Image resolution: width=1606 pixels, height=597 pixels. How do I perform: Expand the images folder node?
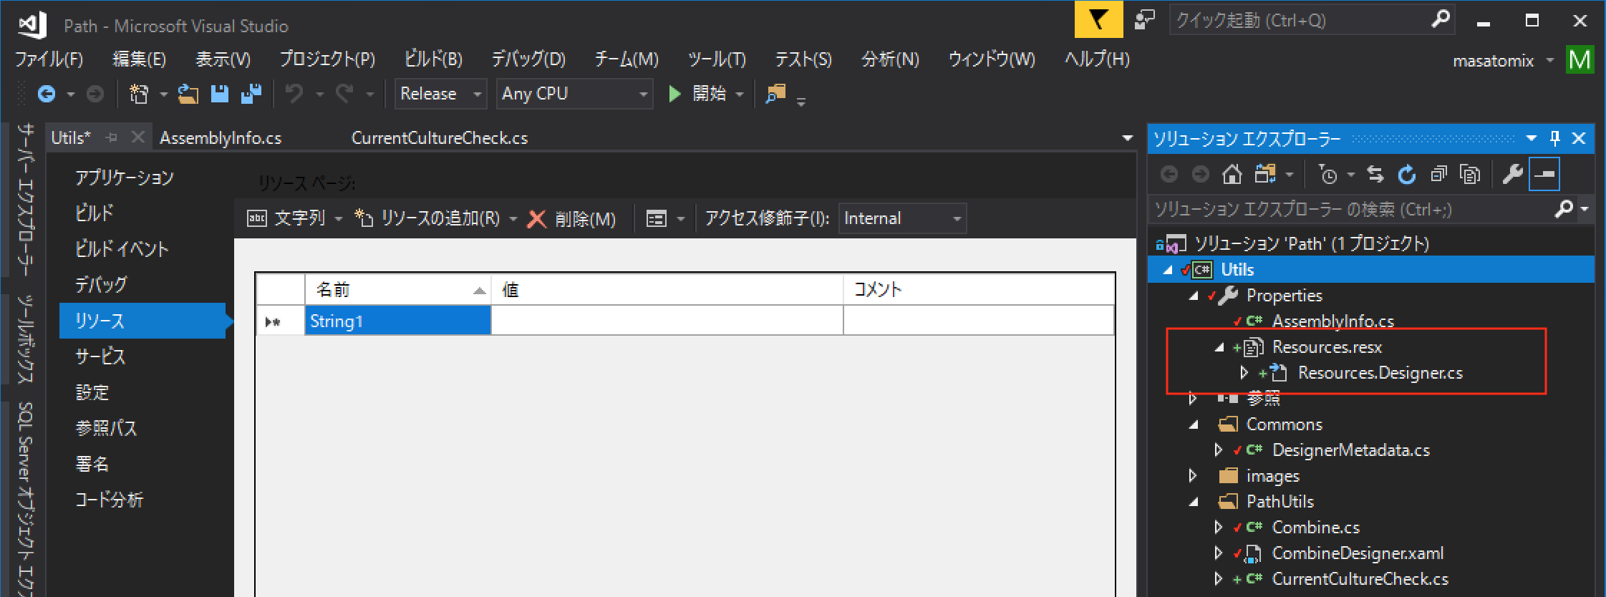[x=1192, y=475]
